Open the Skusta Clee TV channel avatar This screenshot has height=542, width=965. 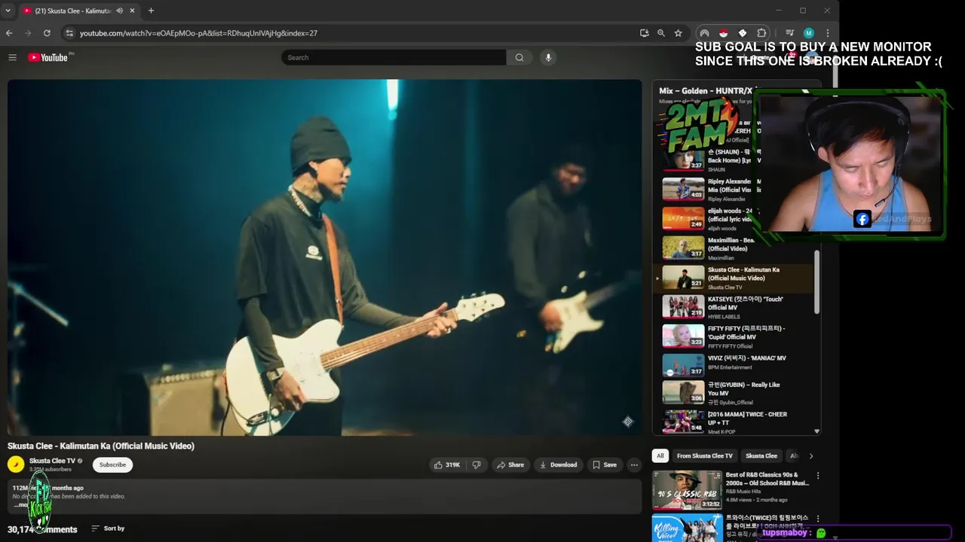tap(16, 464)
